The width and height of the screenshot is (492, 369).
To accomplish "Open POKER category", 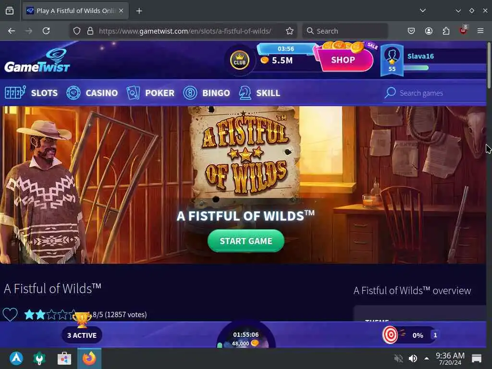I will pos(160,93).
